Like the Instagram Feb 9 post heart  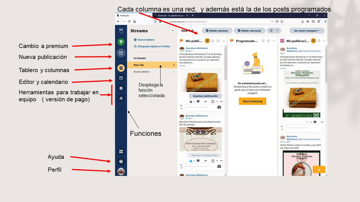(x=308, y=122)
